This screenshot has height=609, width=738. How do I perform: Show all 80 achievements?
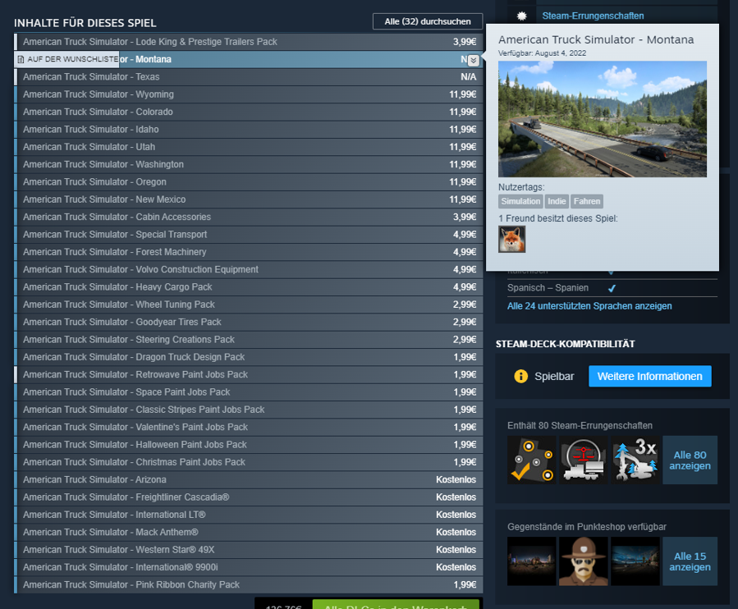coord(690,460)
